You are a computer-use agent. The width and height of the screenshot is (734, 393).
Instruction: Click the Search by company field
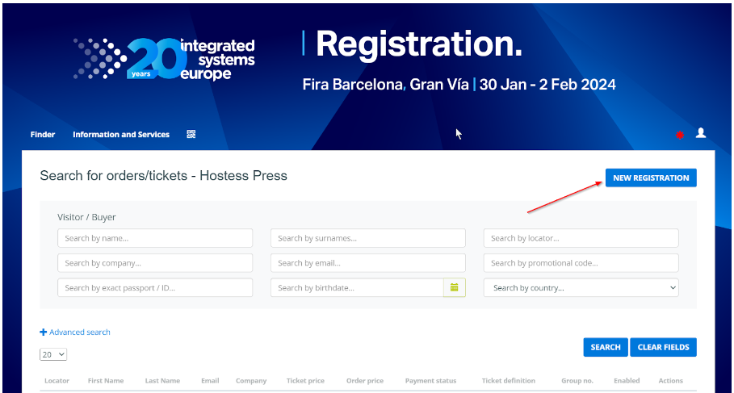point(155,263)
